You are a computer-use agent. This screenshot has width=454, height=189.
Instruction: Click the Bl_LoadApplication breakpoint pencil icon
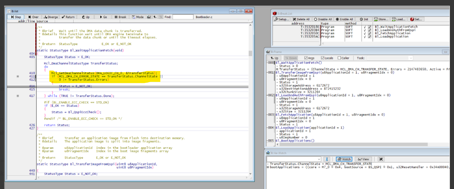click(369, 36)
